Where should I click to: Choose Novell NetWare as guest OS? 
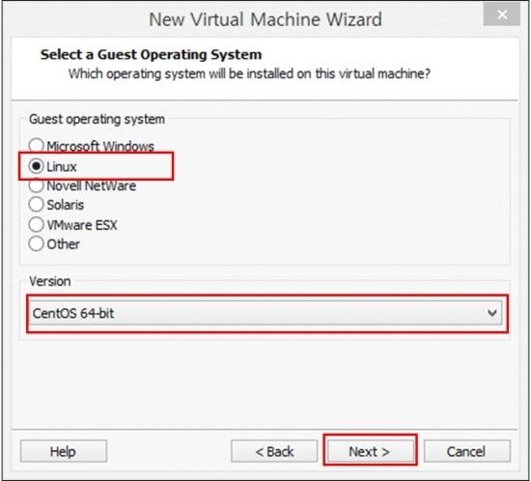[x=37, y=185]
